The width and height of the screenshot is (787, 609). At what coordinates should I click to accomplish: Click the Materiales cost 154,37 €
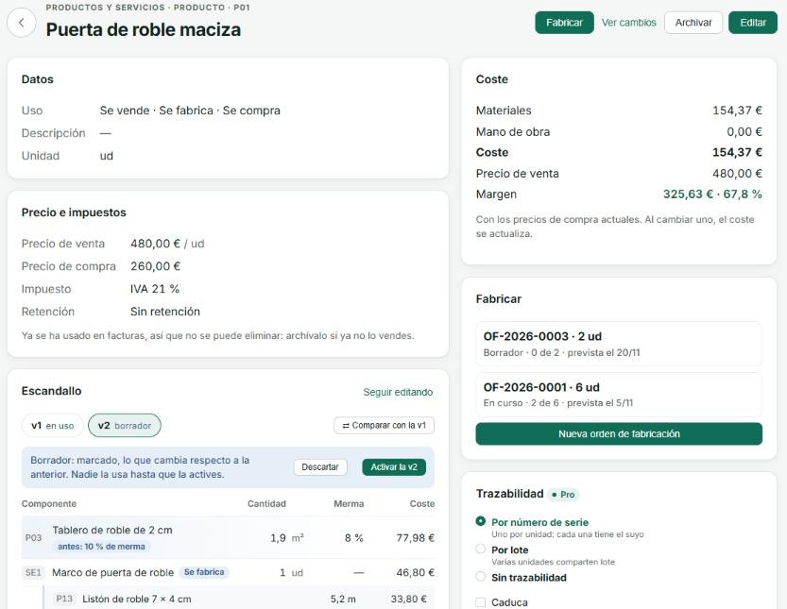[737, 110]
